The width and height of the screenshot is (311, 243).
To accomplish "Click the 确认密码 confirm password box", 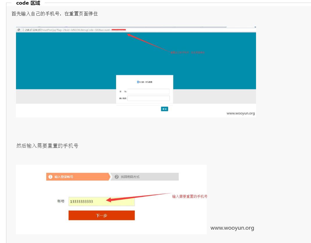I will coord(148,99).
